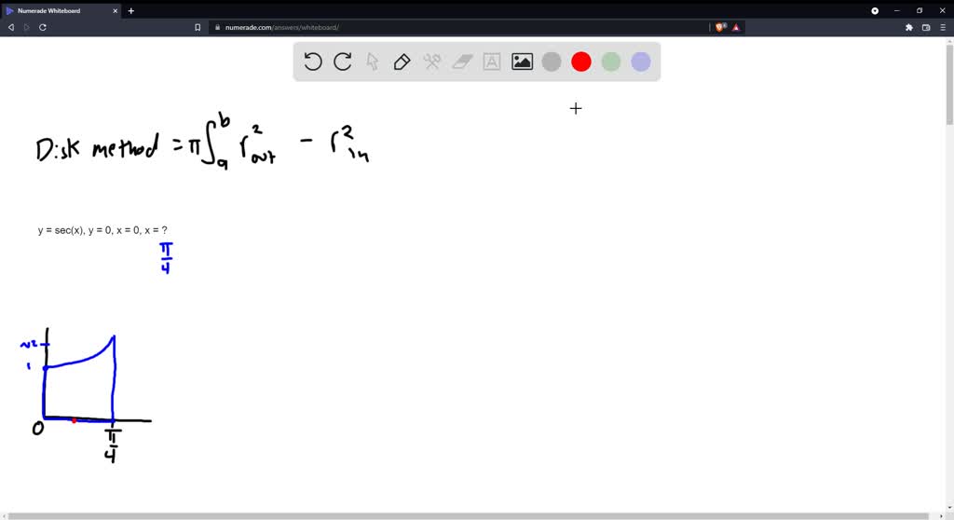Choose the green color swatch
The image size is (954, 520).
[x=611, y=62]
